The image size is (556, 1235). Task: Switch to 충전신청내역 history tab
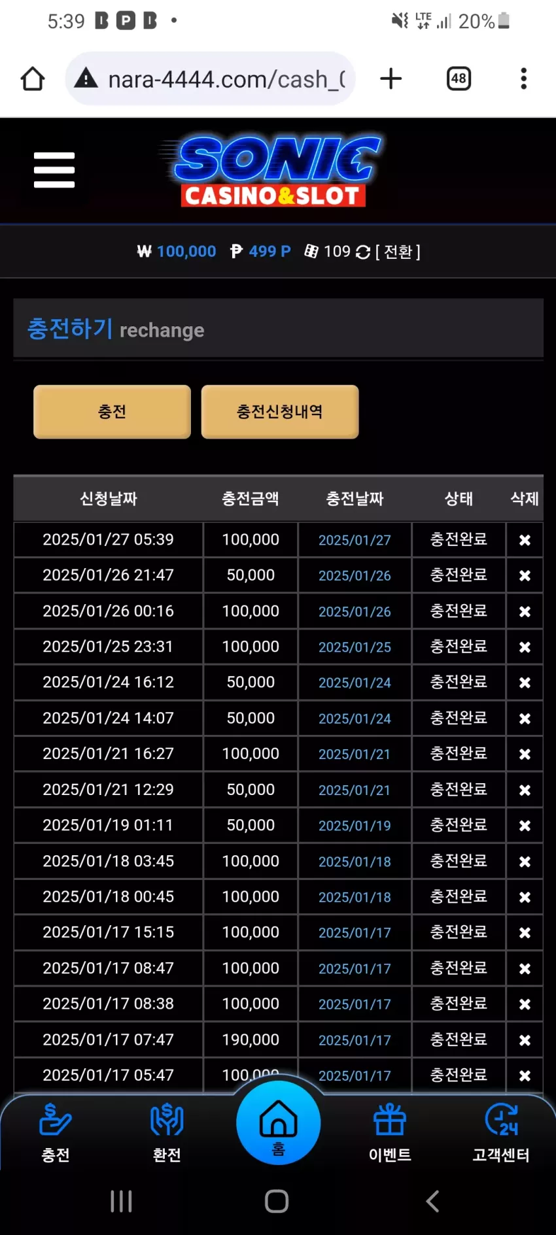point(279,411)
